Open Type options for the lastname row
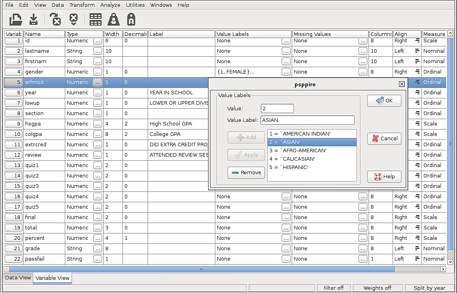Viewport: 457px width, 293px height. click(98, 51)
